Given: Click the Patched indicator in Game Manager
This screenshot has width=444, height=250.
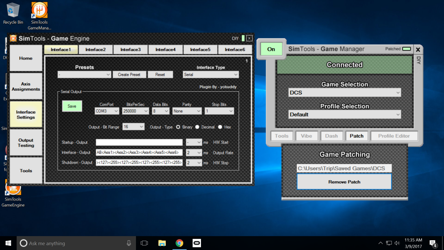Looking at the screenshot, I should coord(407,49).
